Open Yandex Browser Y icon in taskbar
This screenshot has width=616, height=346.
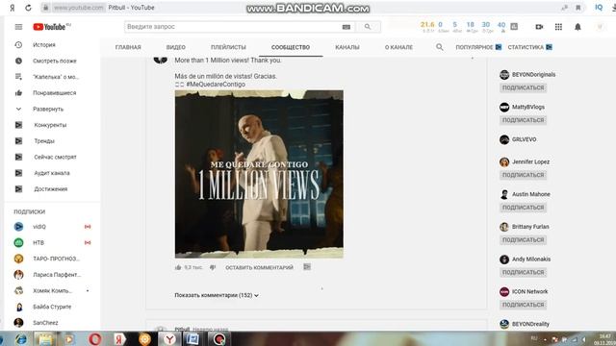[169, 339]
